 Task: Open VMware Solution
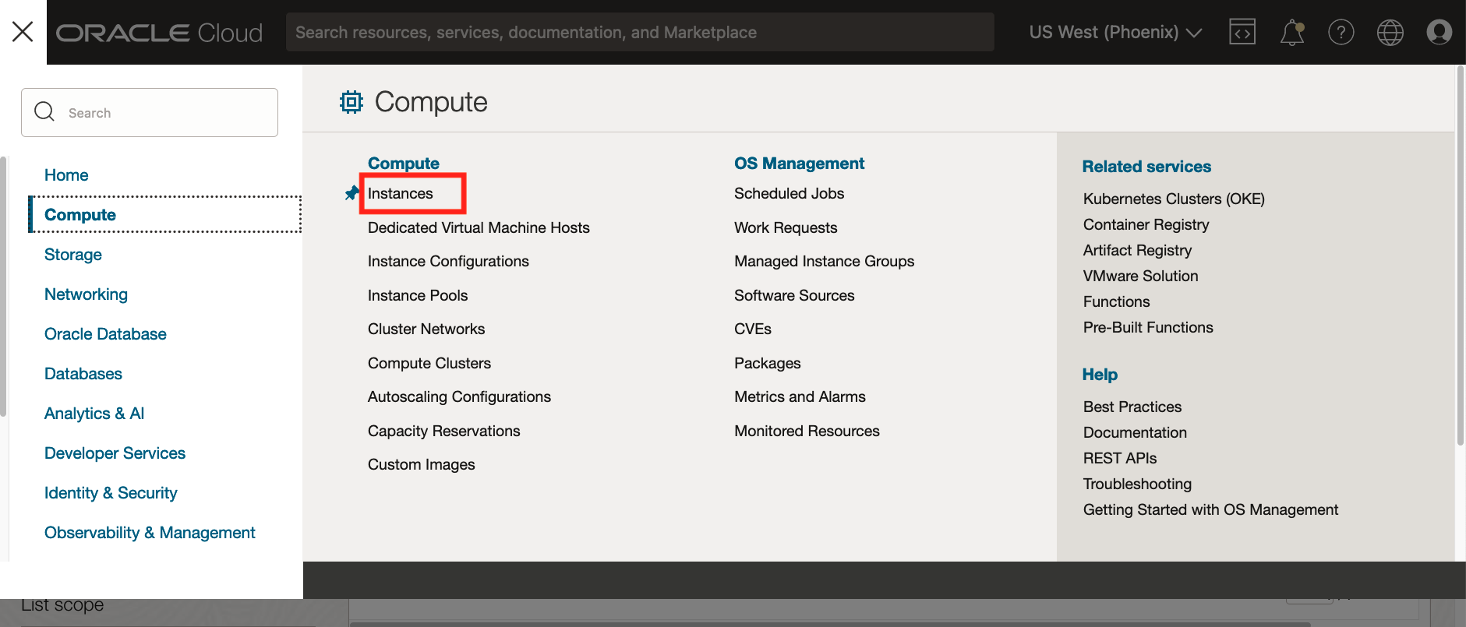point(1140,276)
